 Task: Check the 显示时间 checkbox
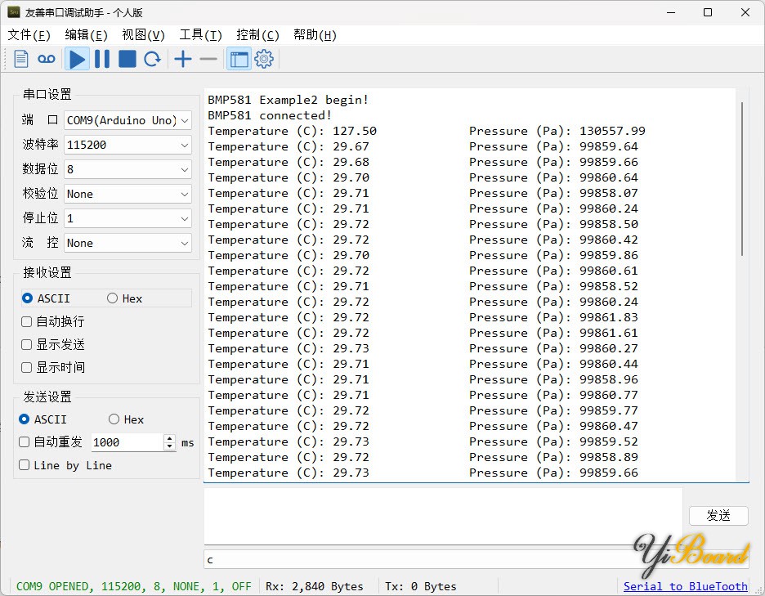pyautogui.click(x=25, y=367)
